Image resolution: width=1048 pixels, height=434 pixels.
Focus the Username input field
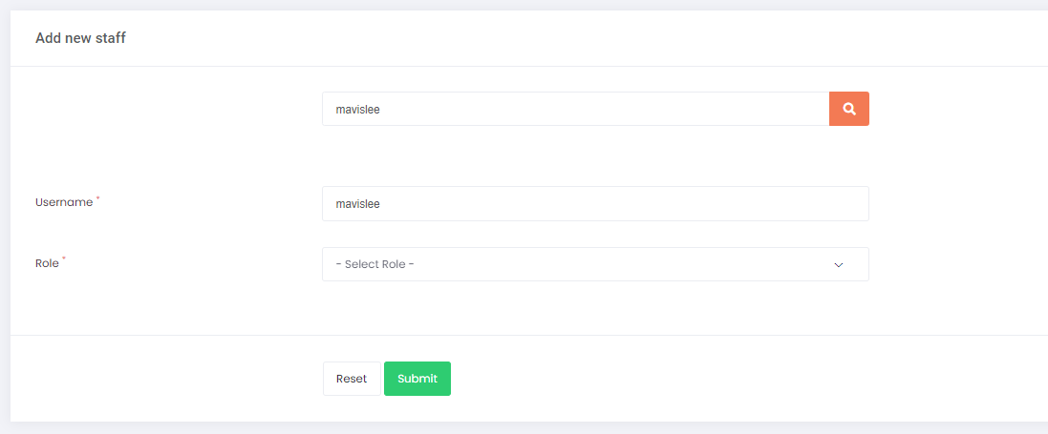click(594, 203)
